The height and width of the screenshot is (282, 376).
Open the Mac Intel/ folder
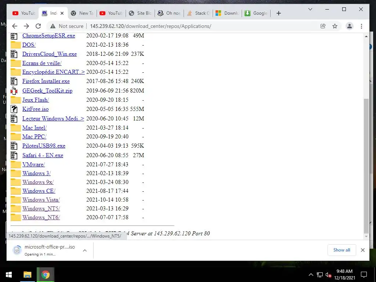click(x=35, y=128)
